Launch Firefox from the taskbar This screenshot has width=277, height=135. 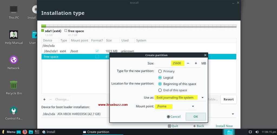[x=25, y=132]
